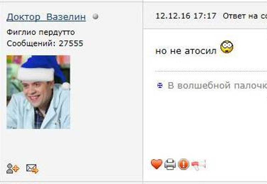
Task: Click the "Фиглио пердутто" user title
Action: pos(41,32)
